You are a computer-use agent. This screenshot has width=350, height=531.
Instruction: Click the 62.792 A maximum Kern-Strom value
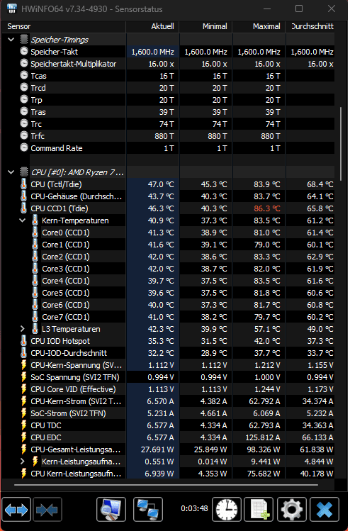[264, 401]
